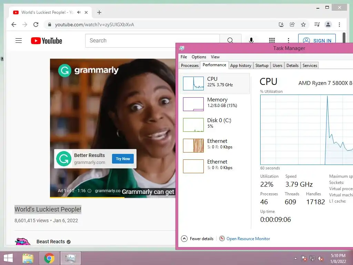Open Chrome media control icon
Screen dimensions: 353x265
click(x=317, y=24)
